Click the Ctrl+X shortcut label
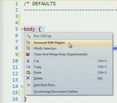117x103 pixels. click(102, 61)
